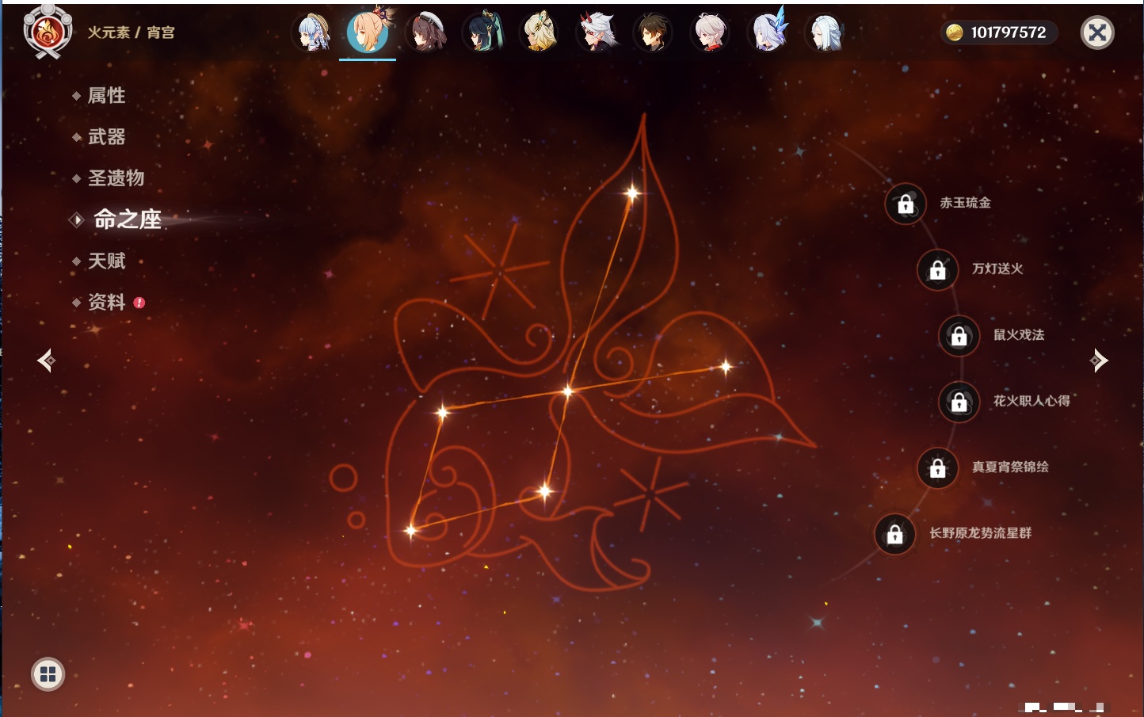The width and height of the screenshot is (1144, 717).
Task: Click the Pyro element emblem
Action: (48, 32)
